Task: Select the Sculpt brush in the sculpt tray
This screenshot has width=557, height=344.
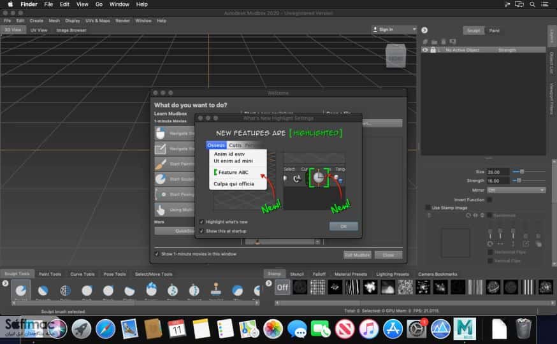Action: click(x=20, y=290)
